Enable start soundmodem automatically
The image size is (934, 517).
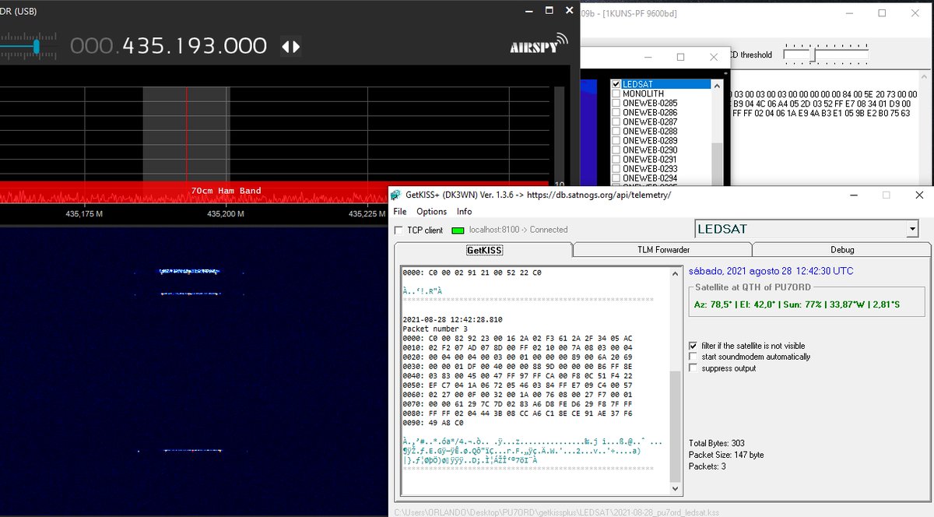[694, 357]
